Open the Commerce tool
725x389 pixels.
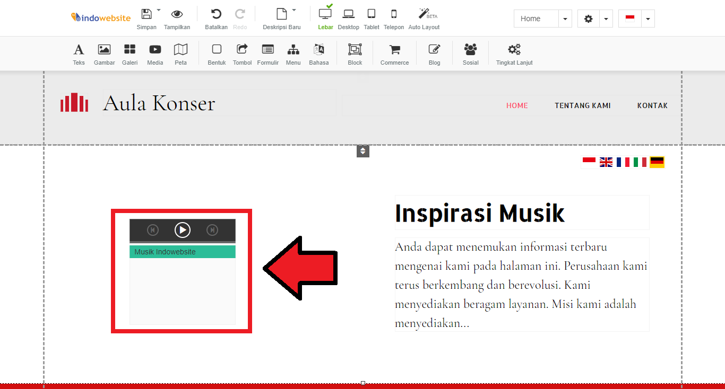pos(394,53)
